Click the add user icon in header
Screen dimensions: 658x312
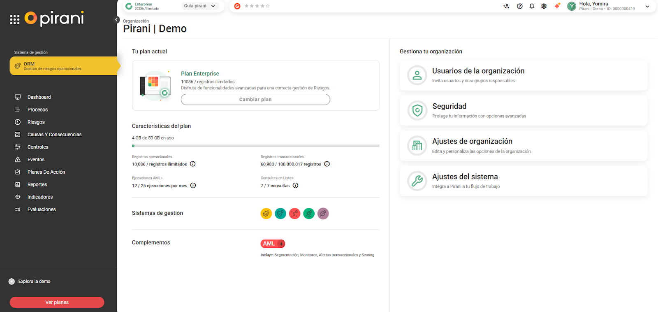point(506,6)
